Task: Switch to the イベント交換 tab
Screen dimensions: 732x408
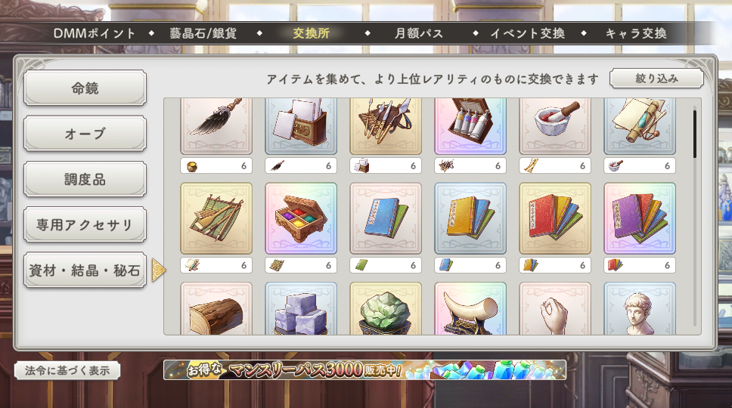Action: 528,33
